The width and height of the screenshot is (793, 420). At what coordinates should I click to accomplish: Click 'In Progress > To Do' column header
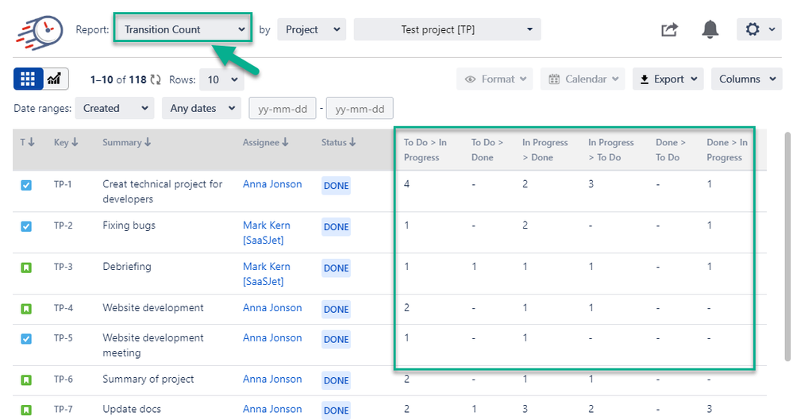(611, 150)
